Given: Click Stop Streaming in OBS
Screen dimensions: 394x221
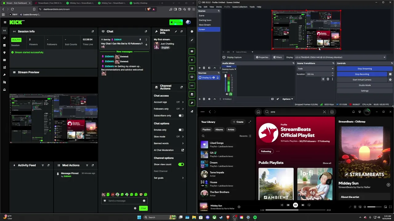Looking at the screenshot, I should coord(365,69).
